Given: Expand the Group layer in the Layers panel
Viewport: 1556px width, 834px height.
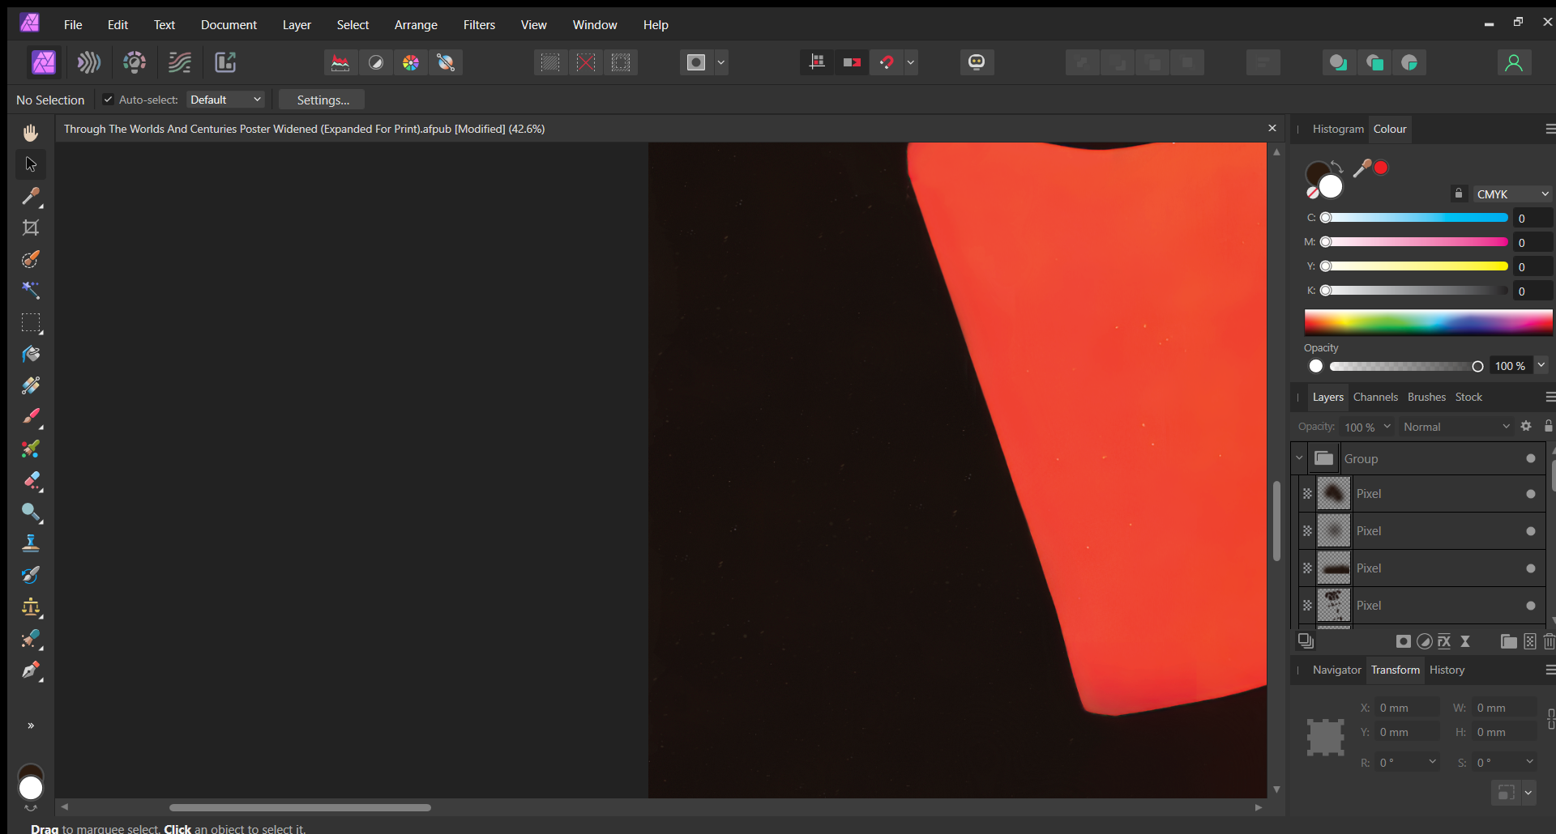Looking at the screenshot, I should tap(1299, 457).
